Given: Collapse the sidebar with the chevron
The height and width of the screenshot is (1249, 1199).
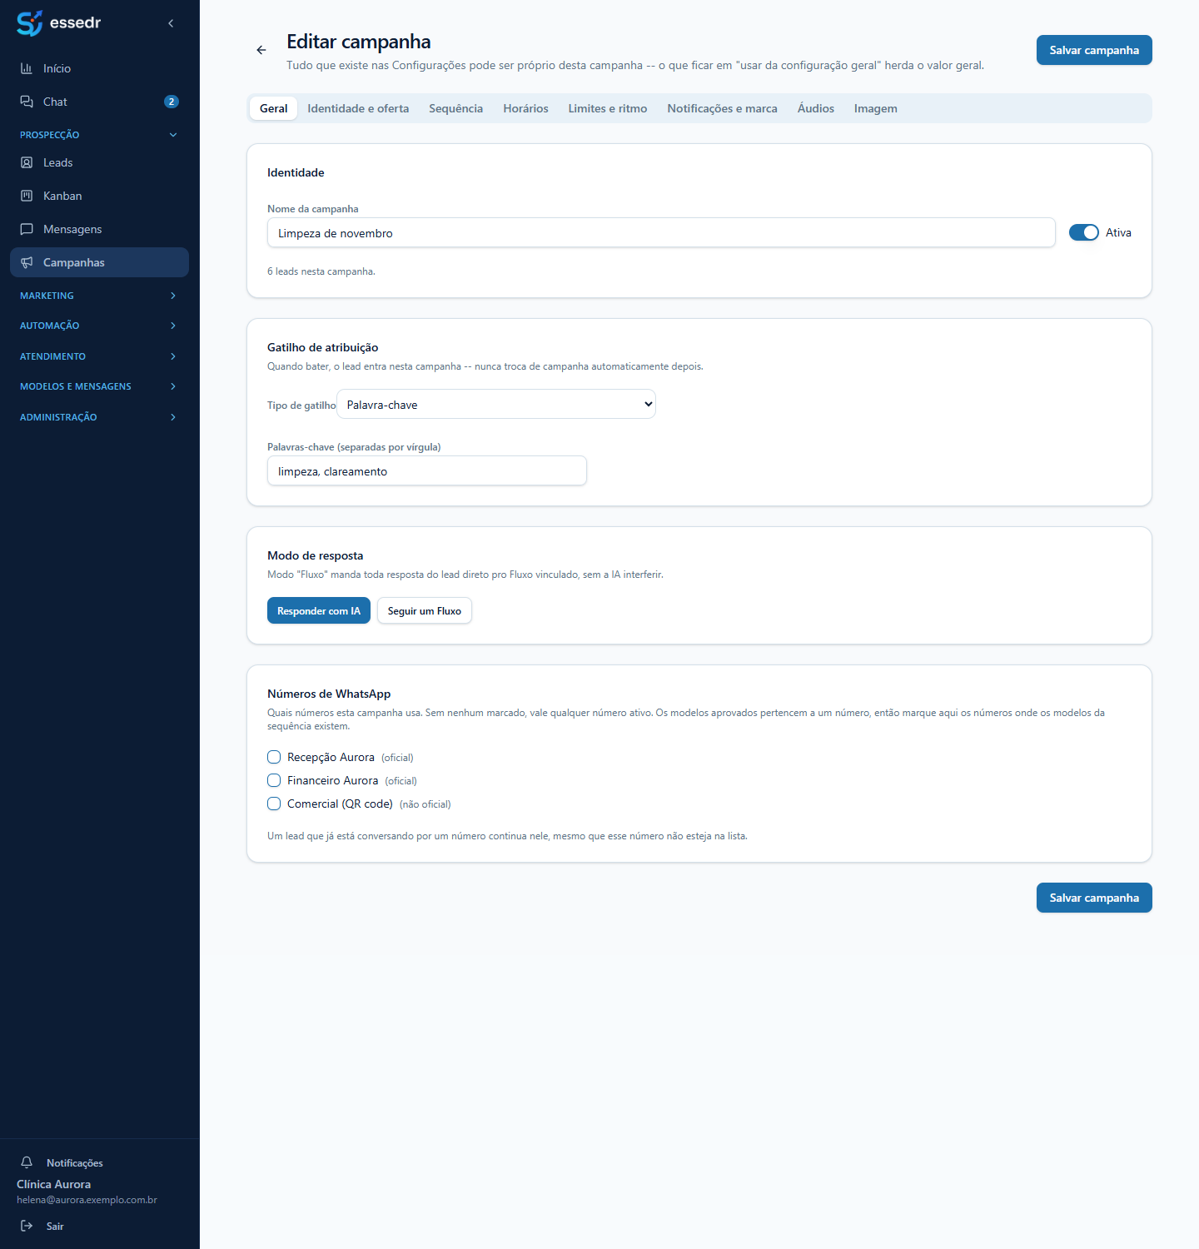Looking at the screenshot, I should click(x=171, y=23).
